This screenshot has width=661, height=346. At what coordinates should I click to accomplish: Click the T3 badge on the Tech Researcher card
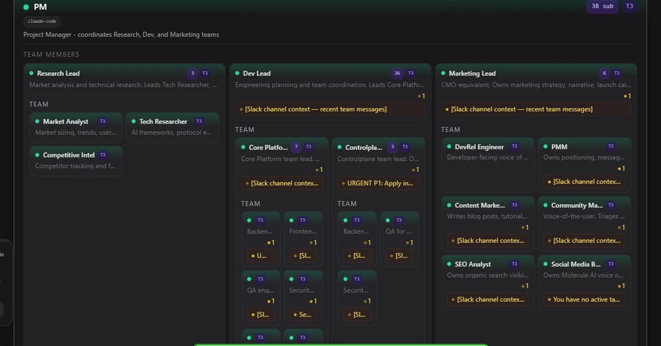[199, 121]
